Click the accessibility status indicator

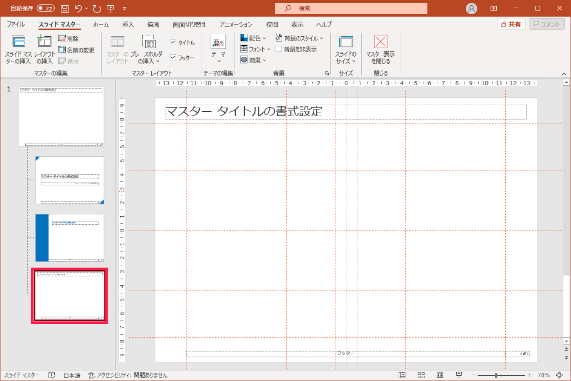coord(128,375)
